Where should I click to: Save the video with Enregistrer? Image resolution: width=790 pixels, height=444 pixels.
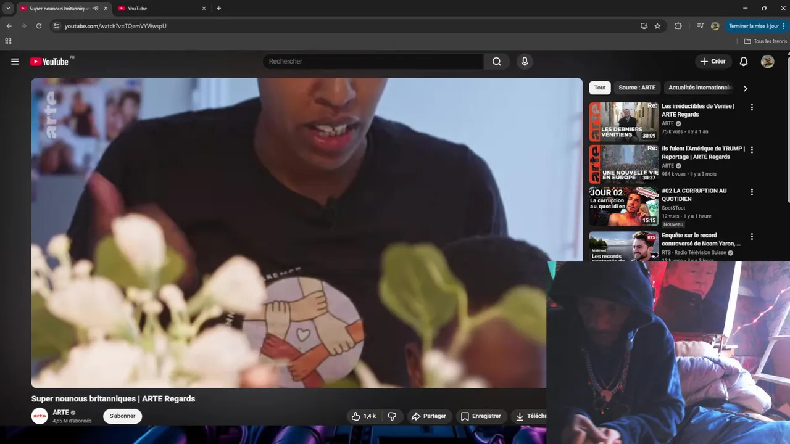481,416
